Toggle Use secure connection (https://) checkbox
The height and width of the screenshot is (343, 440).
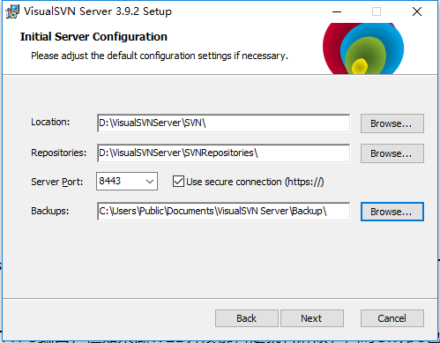tap(178, 182)
